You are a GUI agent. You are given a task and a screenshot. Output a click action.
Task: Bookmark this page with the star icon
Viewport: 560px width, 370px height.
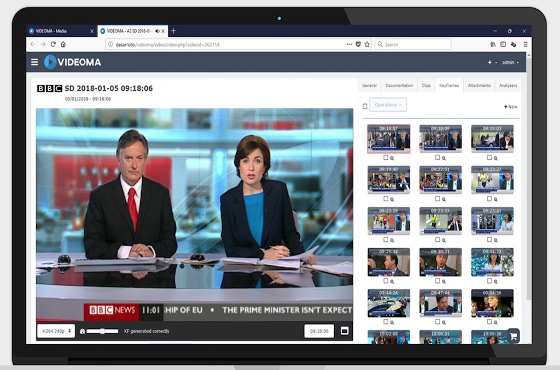(x=367, y=44)
